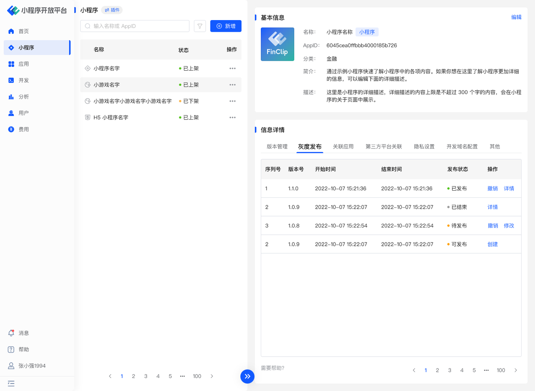The height and width of the screenshot is (391, 535).
Task: Collapse the sidebar menu at the bottom
Action: [x=11, y=383]
